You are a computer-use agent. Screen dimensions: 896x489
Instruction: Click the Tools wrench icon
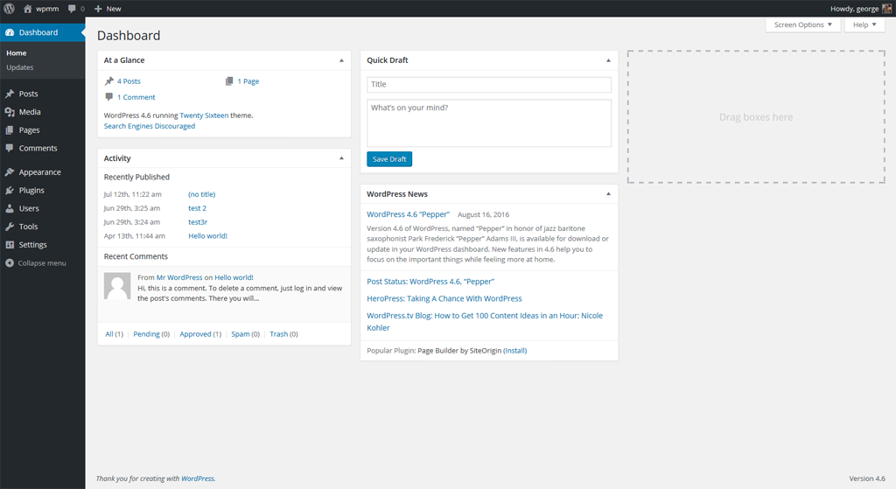[x=10, y=227]
